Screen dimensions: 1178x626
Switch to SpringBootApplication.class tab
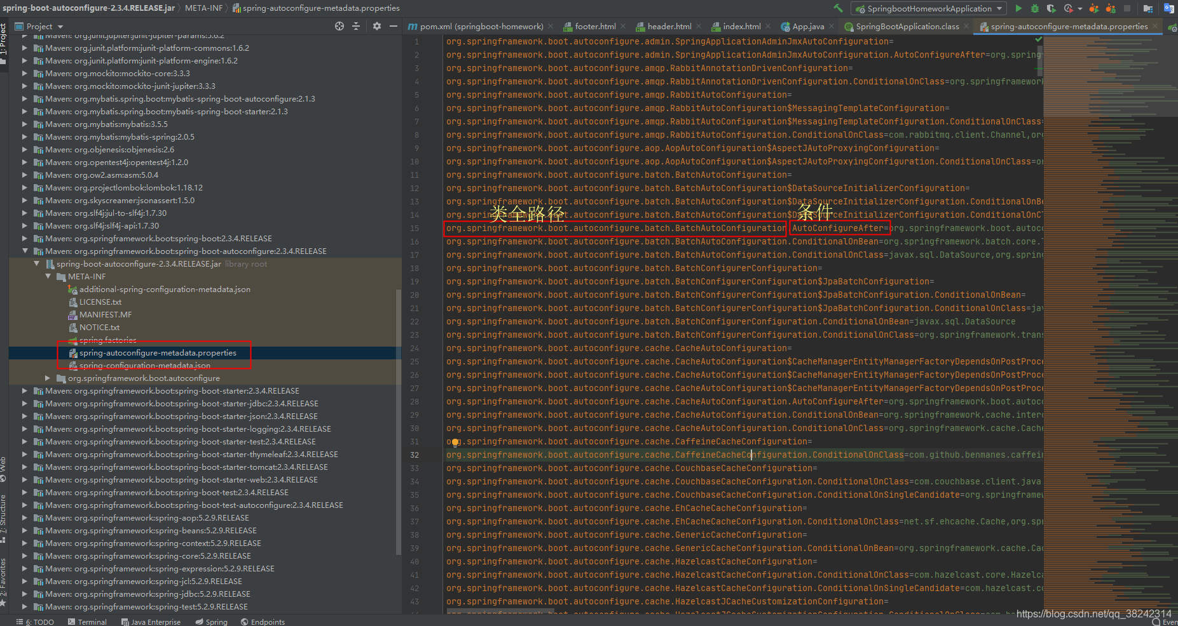[907, 26]
